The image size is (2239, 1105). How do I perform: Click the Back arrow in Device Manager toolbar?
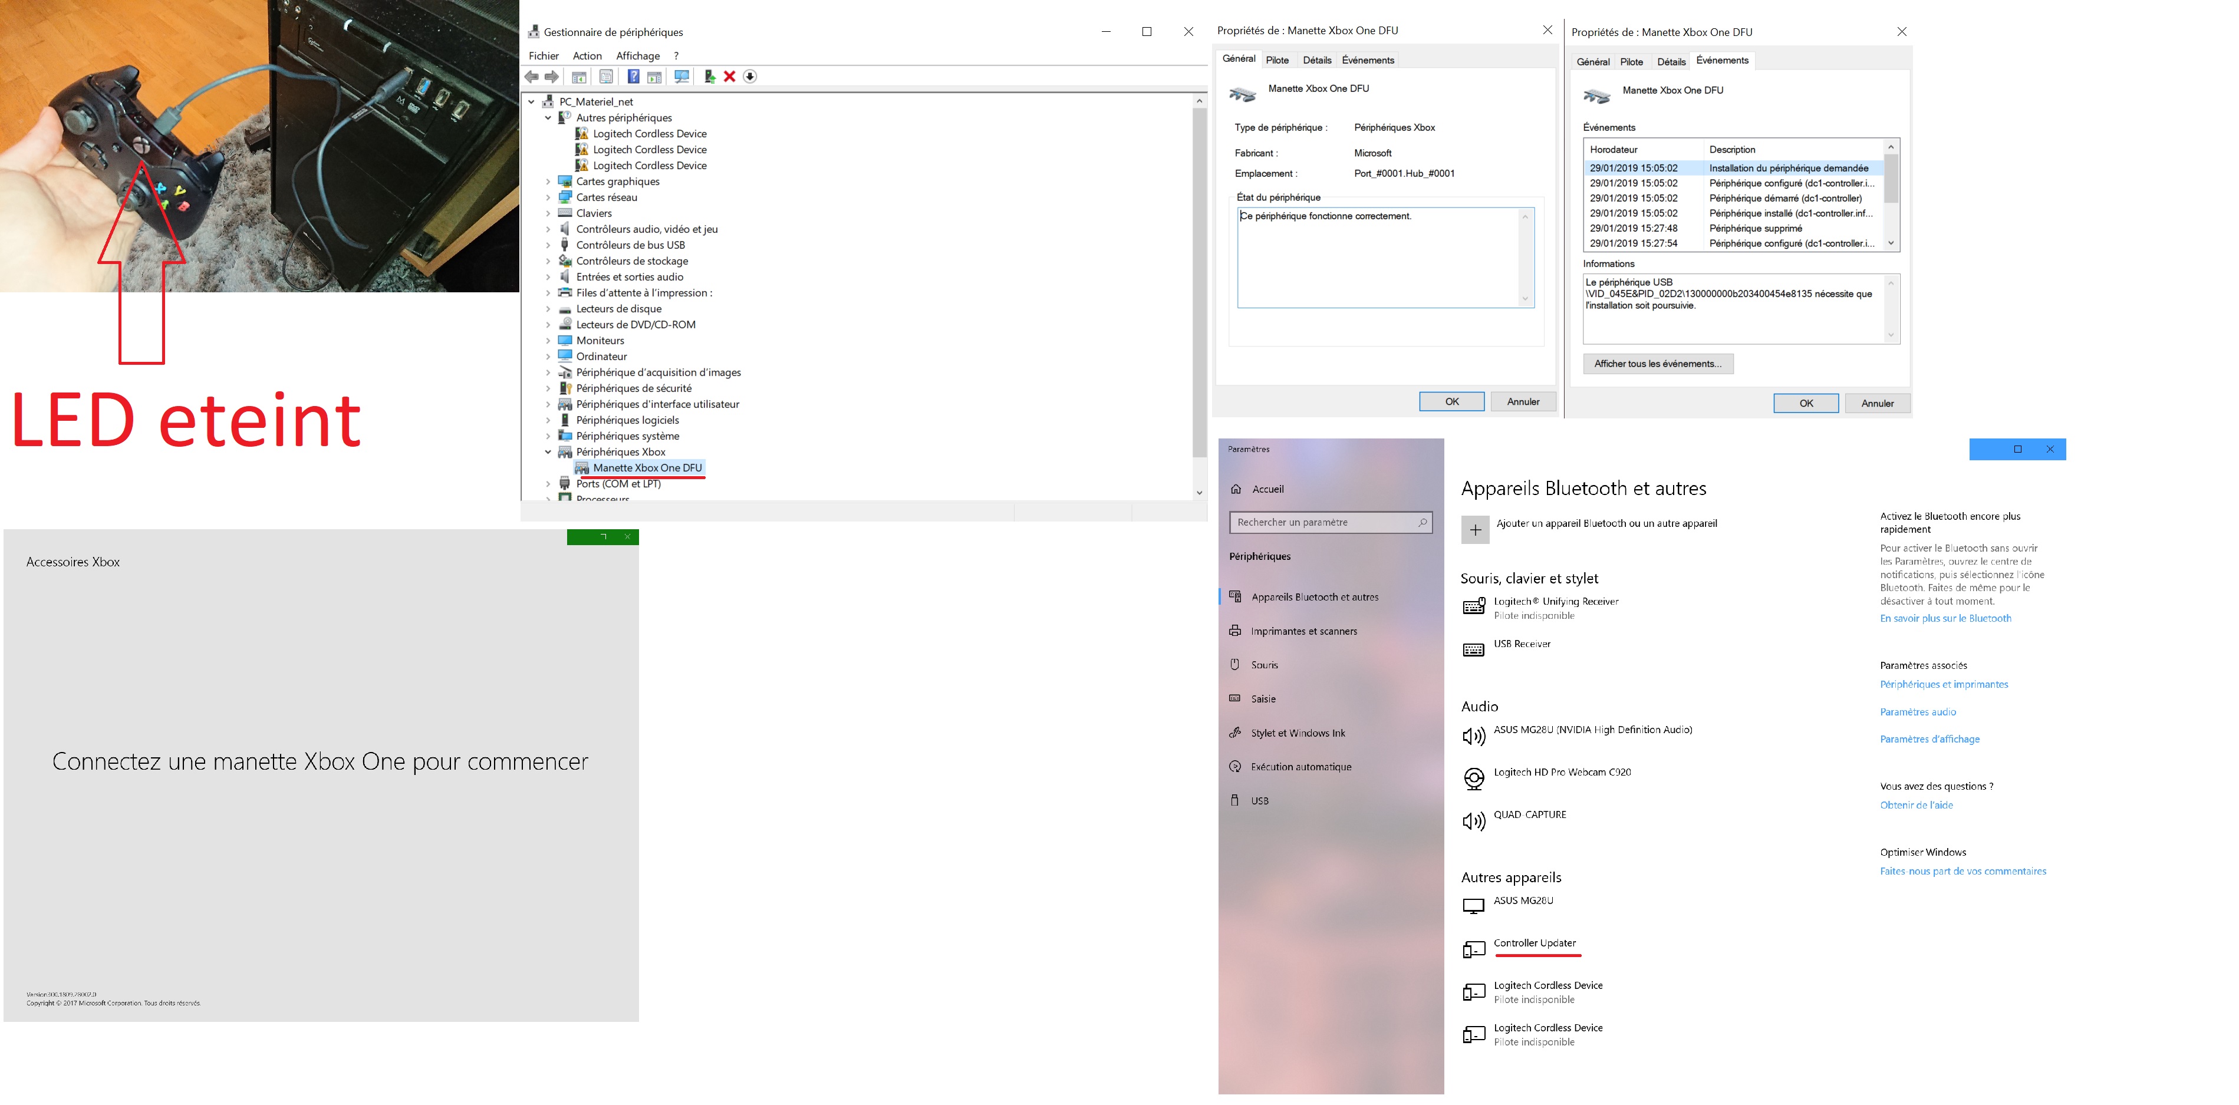(x=531, y=77)
